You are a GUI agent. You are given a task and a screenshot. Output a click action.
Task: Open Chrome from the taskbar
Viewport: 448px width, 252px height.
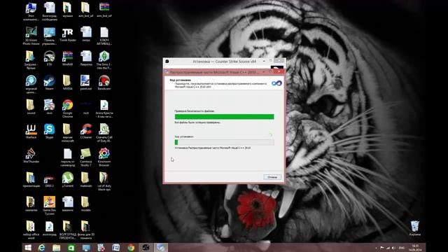click(131, 248)
